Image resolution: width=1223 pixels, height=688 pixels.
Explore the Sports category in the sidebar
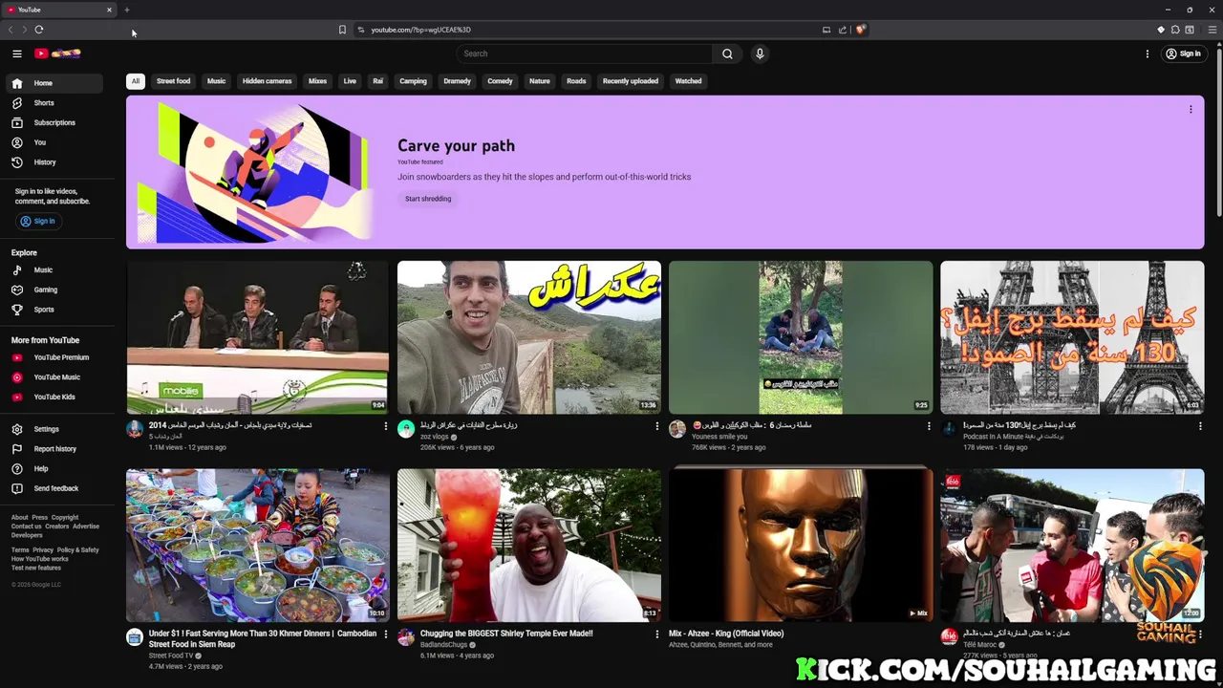click(x=54, y=310)
